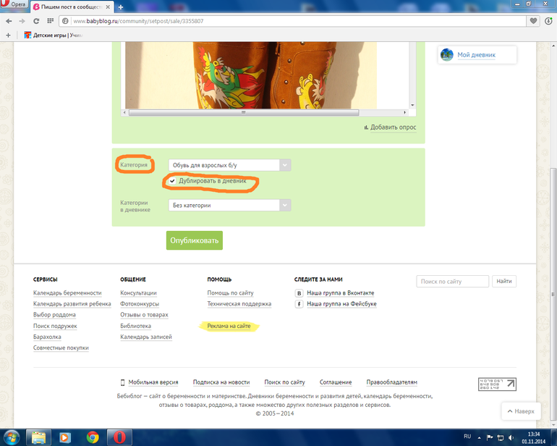Open Поиск подружек link
Image resolution: width=557 pixels, height=446 pixels.
tap(55, 326)
